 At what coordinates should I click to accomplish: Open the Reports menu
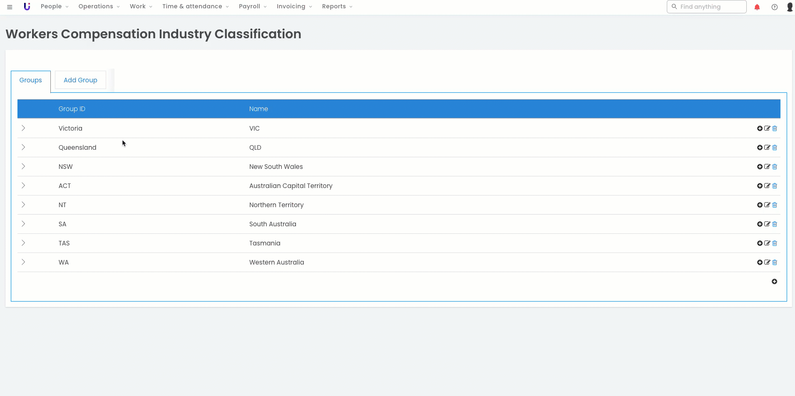point(337,7)
